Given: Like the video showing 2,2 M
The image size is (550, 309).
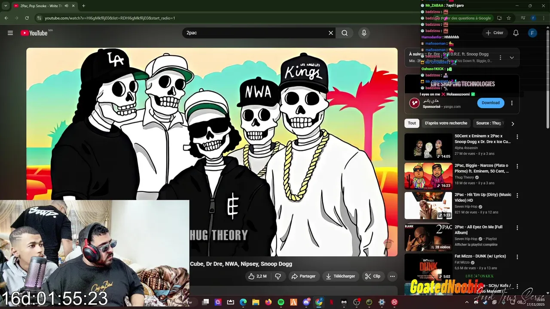Looking at the screenshot, I should coord(257,276).
